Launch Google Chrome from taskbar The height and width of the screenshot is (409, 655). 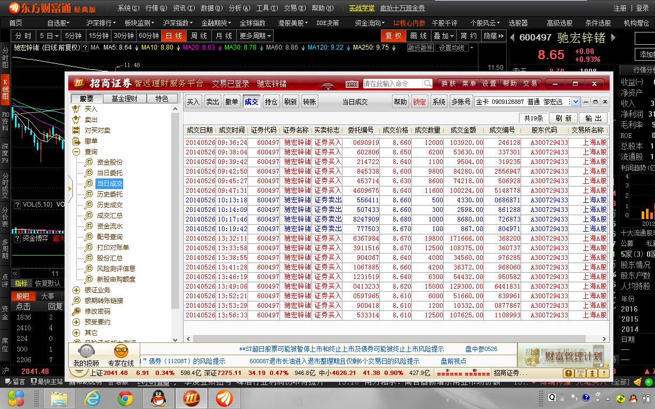(x=125, y=398)
